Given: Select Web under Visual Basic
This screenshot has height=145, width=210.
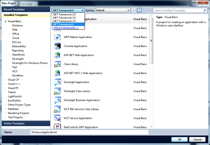Looking at the screenshot, I should (15, 30).
